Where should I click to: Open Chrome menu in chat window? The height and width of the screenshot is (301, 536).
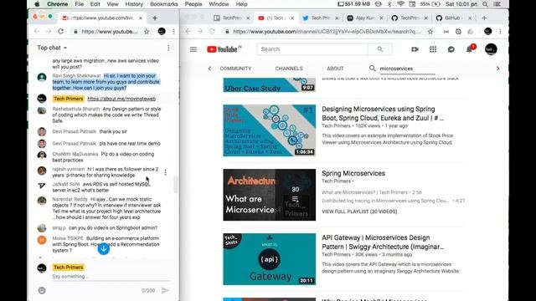(173, 32)
